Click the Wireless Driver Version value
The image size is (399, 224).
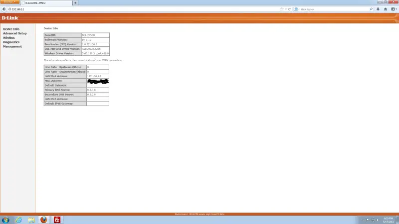pos(95,53)
